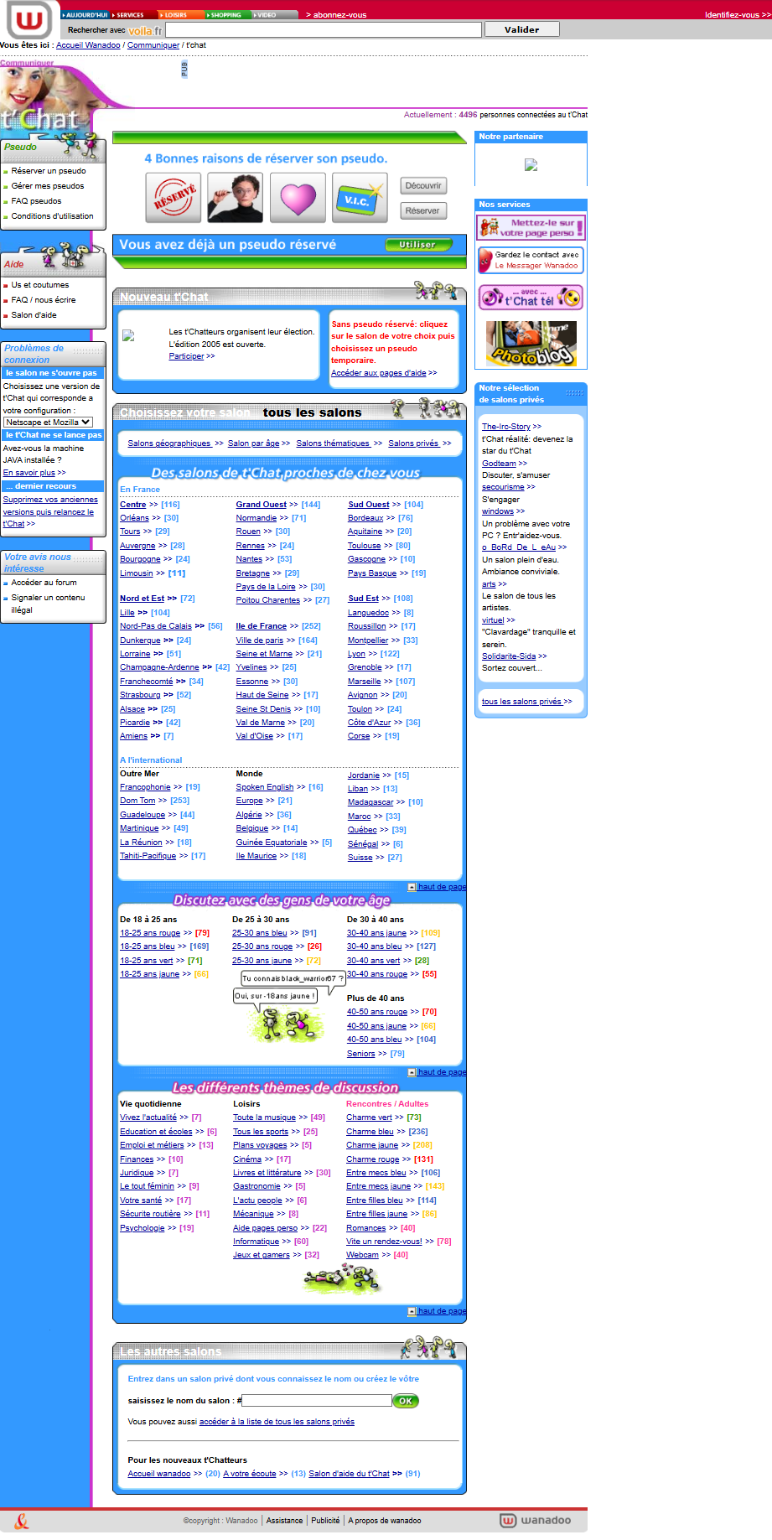Open the Photoblog banner image
Viewport: 772px width, 1540px height.
(531, 344)
